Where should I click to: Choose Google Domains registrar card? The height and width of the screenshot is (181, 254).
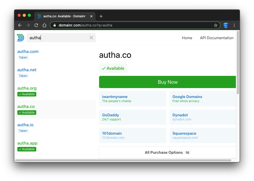tap(203, 99)
